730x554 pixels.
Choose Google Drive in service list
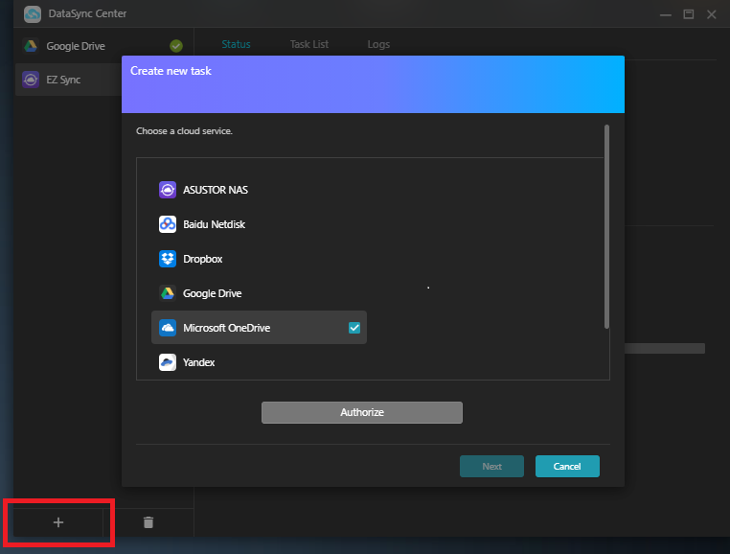(x=259, y=293)
